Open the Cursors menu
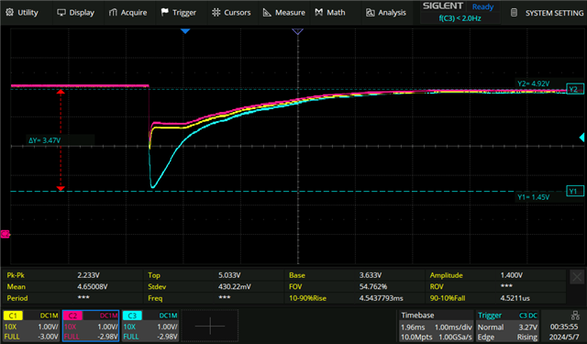Screen dimensions: 587x344 click(231, 13)
